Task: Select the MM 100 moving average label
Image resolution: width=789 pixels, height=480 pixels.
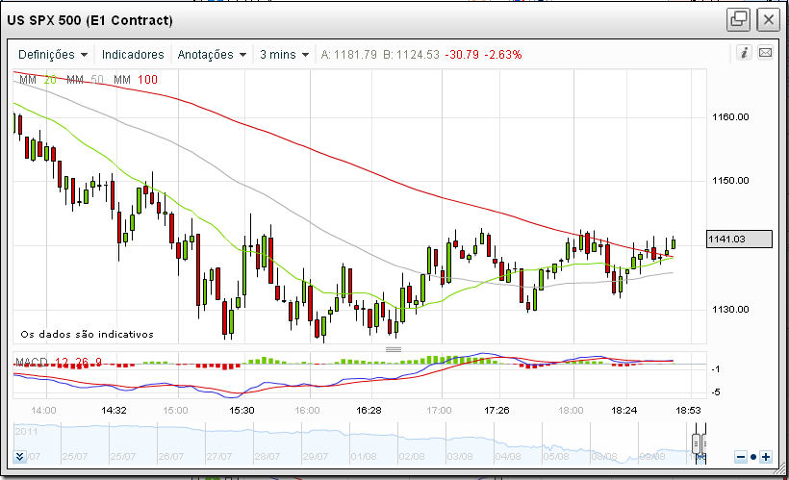Action: click(136, 80)
